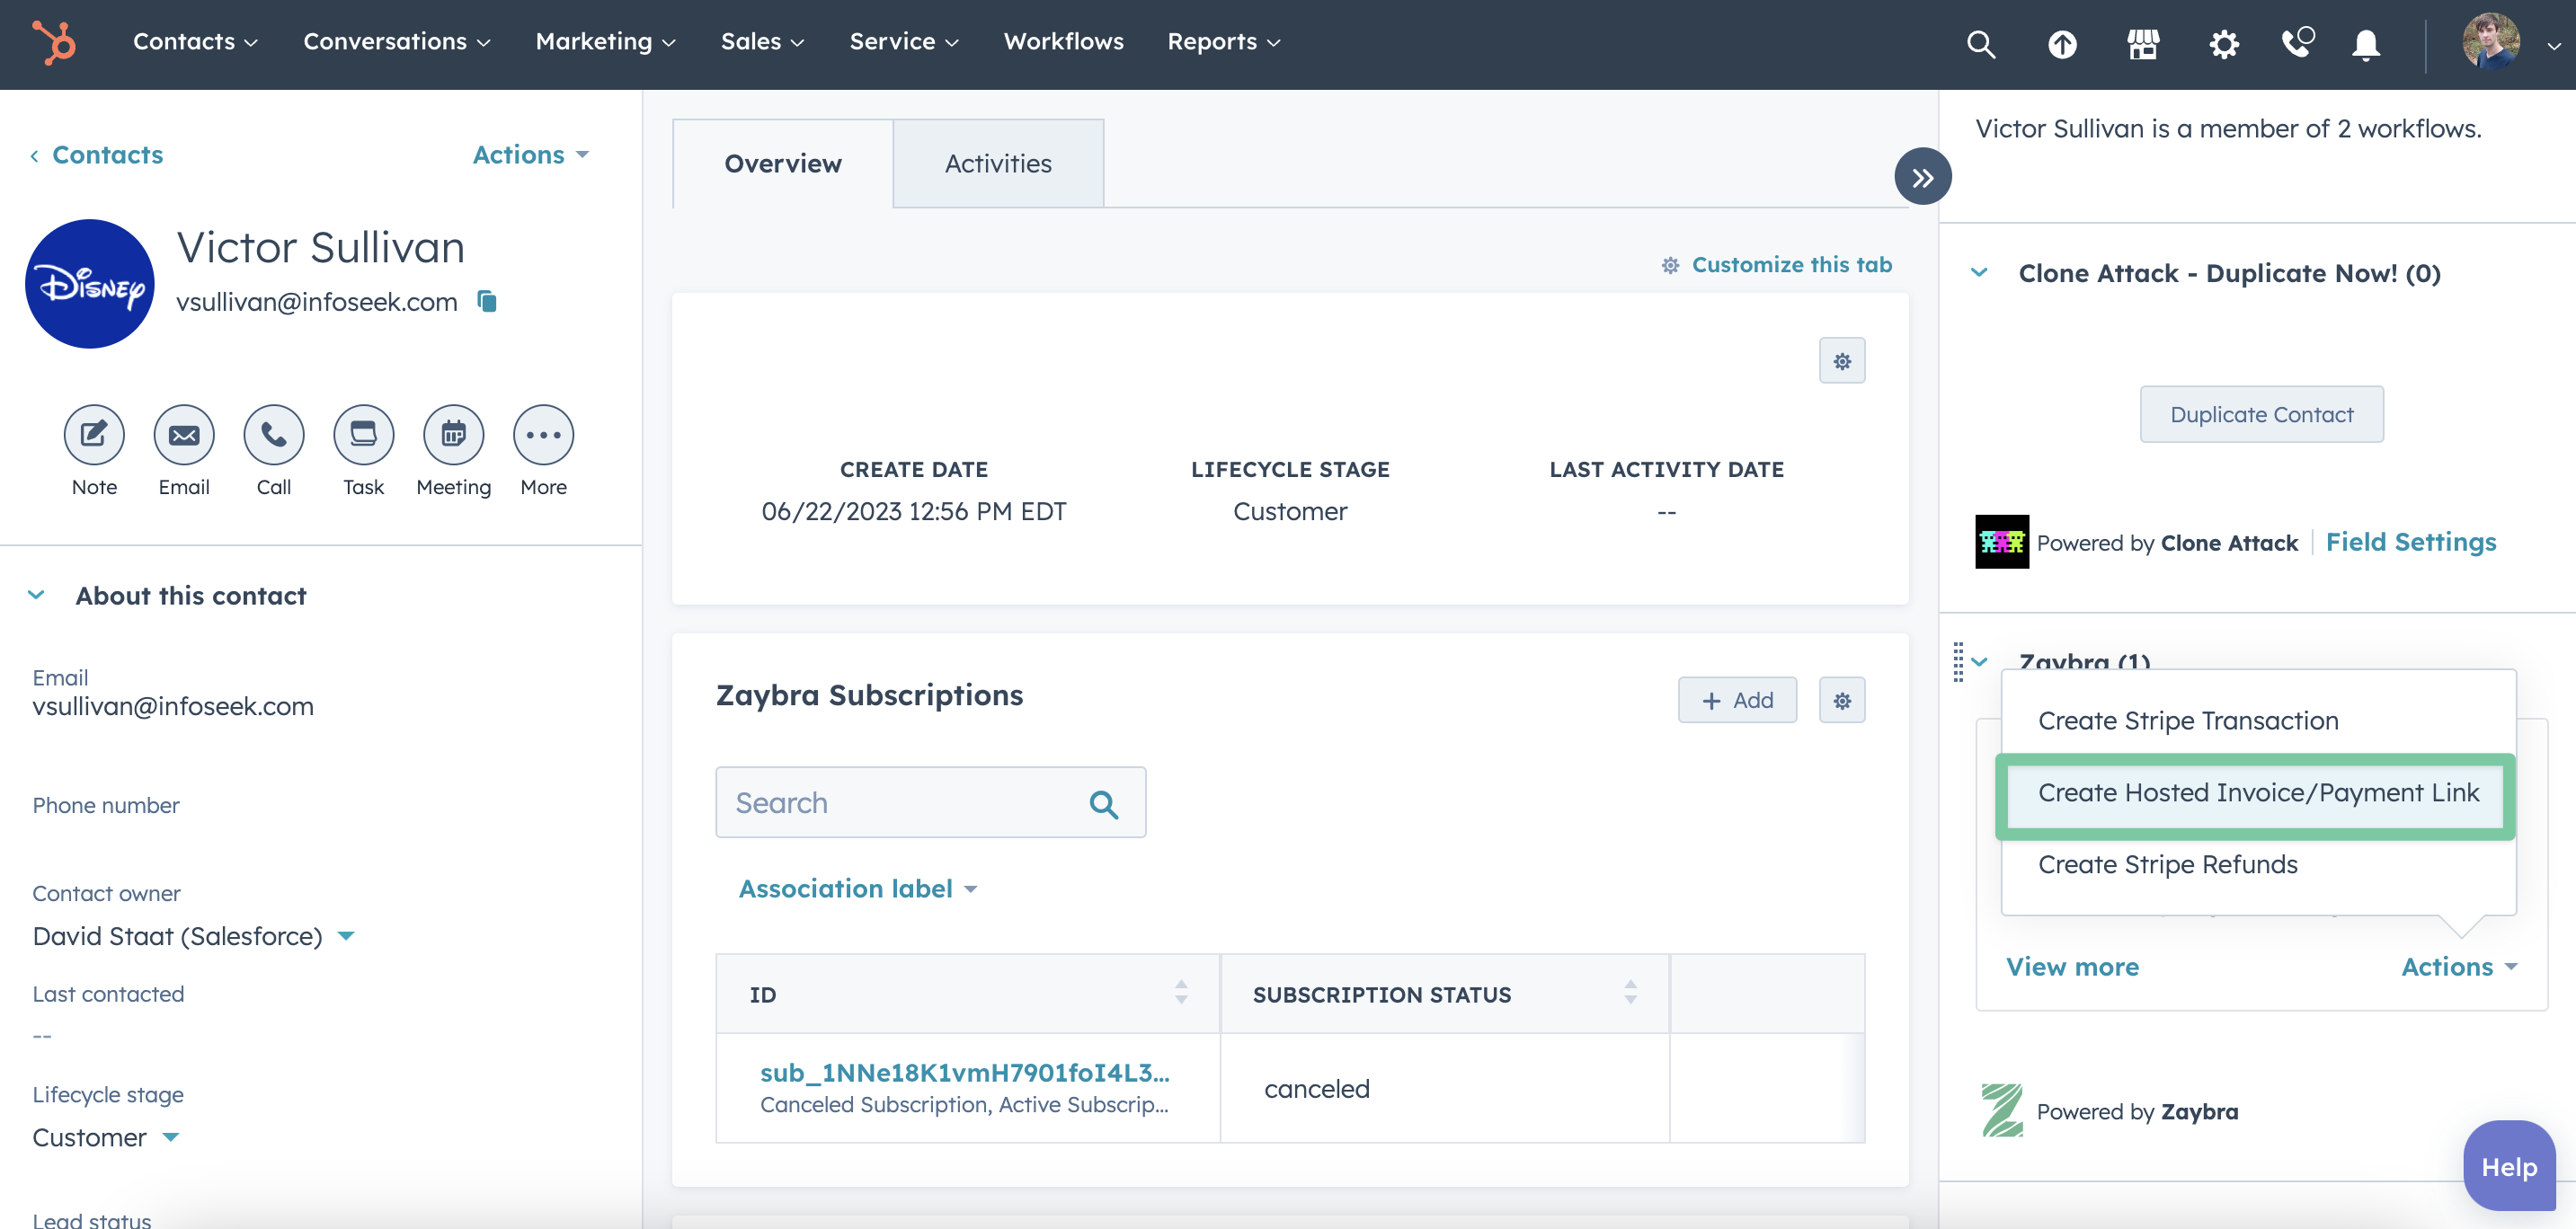
Task: Go to Workflows in the navigation
Action: pyautogui.click(x=1063, y=42)
